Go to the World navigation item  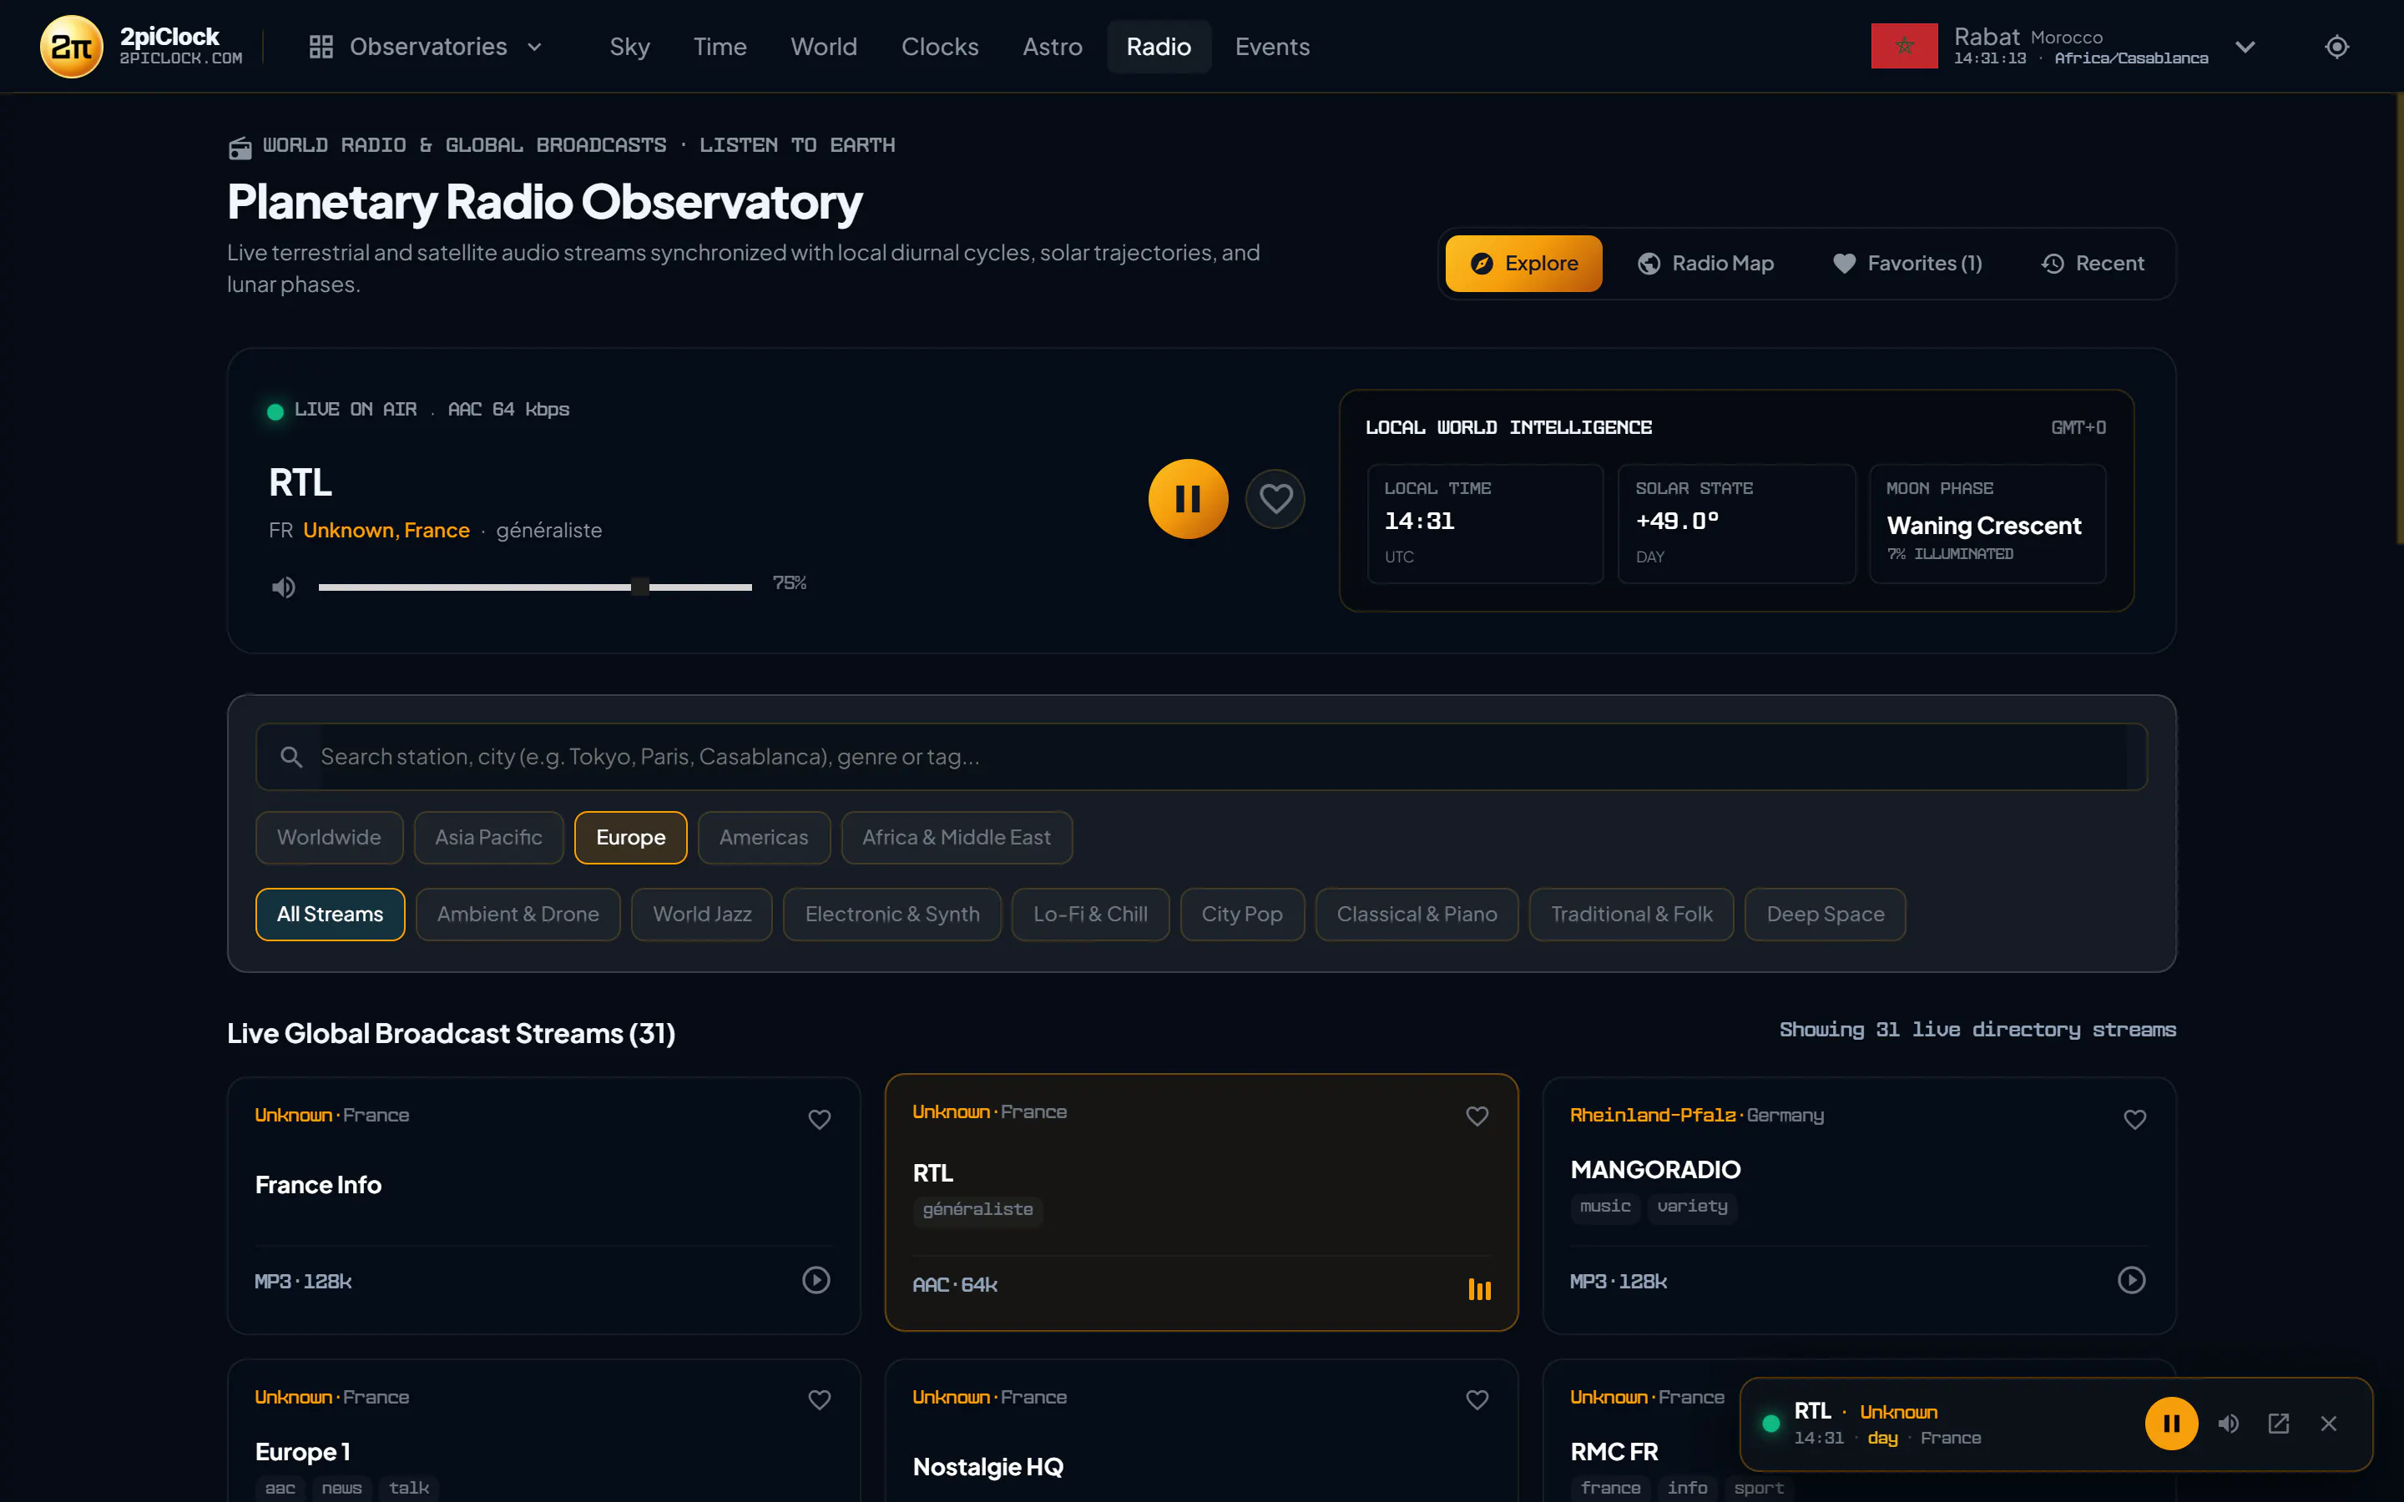coord(824,47)
